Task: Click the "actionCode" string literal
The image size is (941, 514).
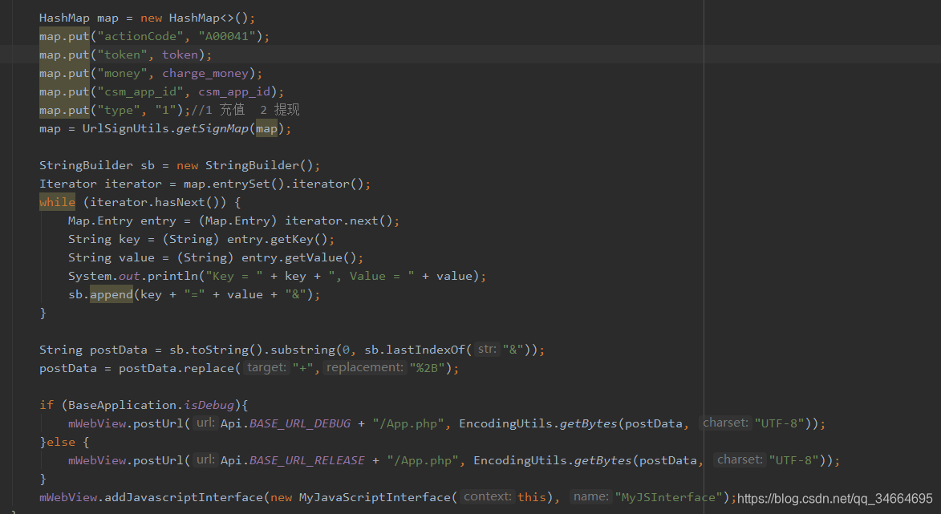Action: click(x=140, y=37)
